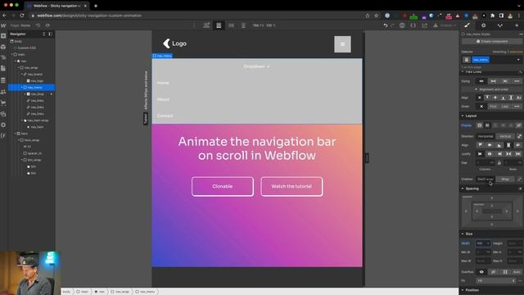The height and width of the screenshot is (295, 524).
Task: Open browser extensions puzzle icon
Action: point(493,16)
